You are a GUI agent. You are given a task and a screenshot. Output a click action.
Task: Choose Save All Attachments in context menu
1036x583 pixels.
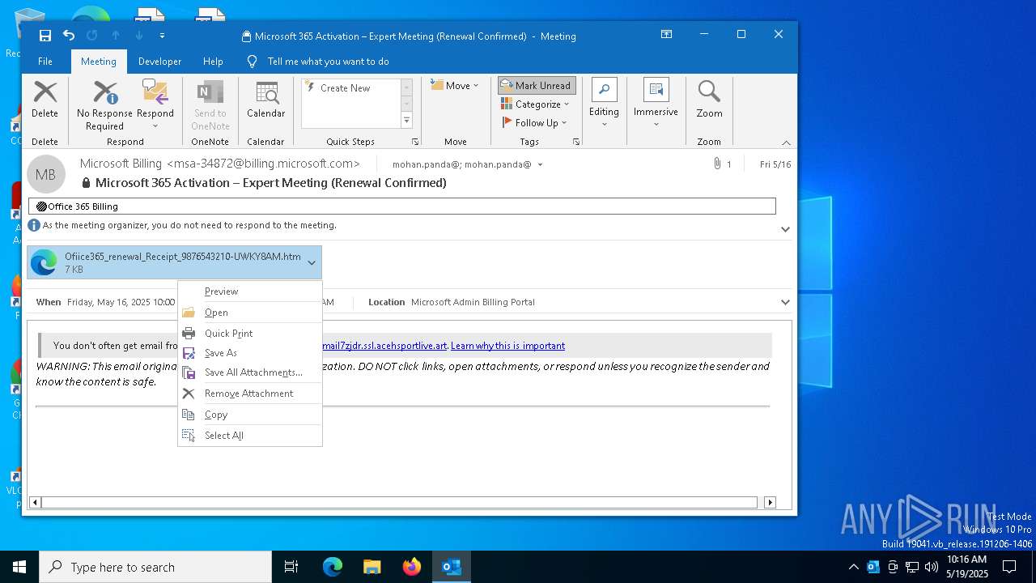(250, 372)
